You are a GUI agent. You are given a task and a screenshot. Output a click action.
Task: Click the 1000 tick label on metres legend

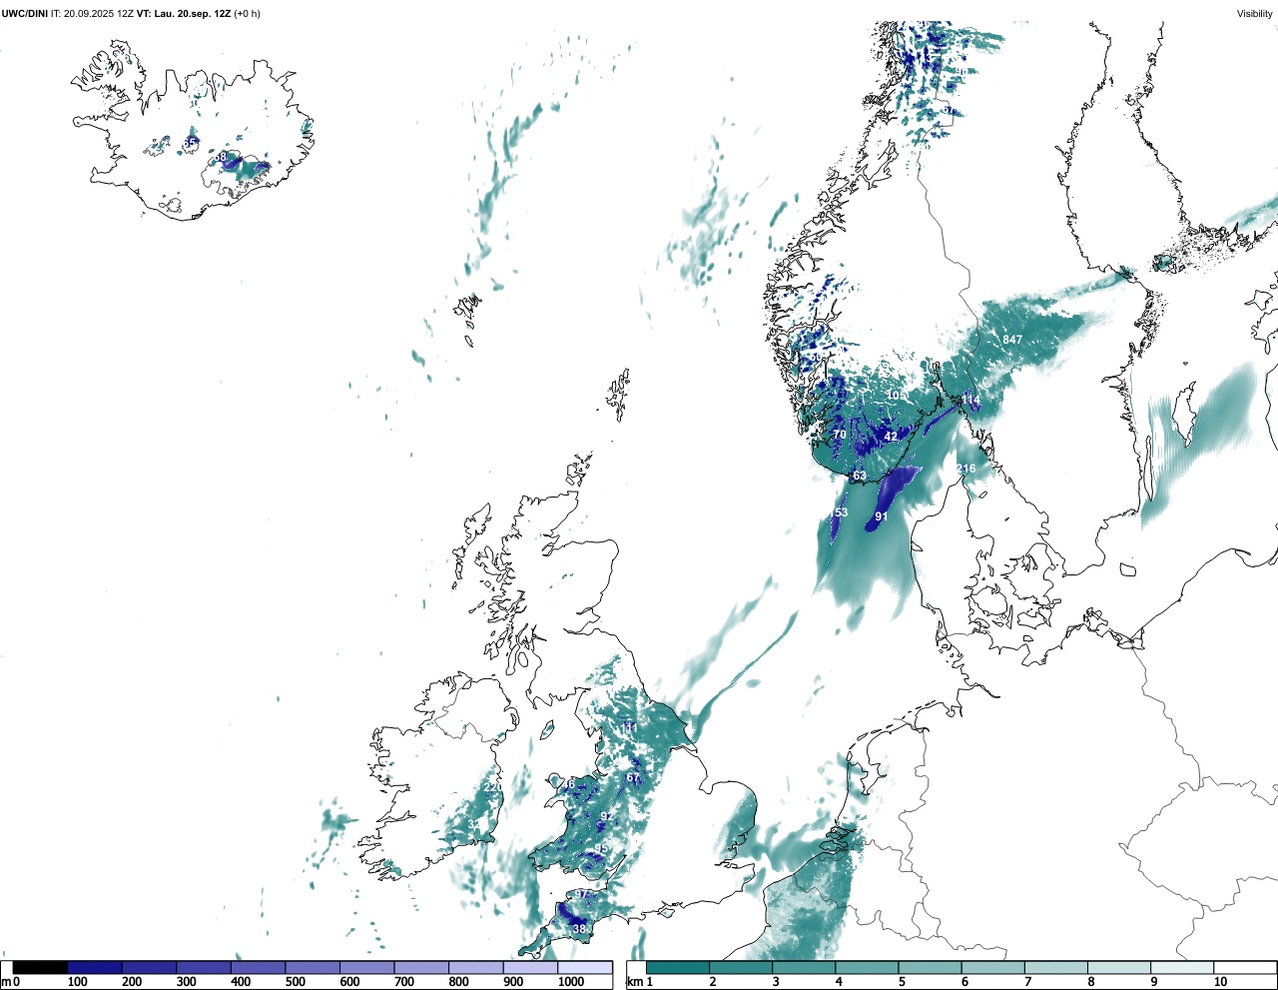(571, 982)
